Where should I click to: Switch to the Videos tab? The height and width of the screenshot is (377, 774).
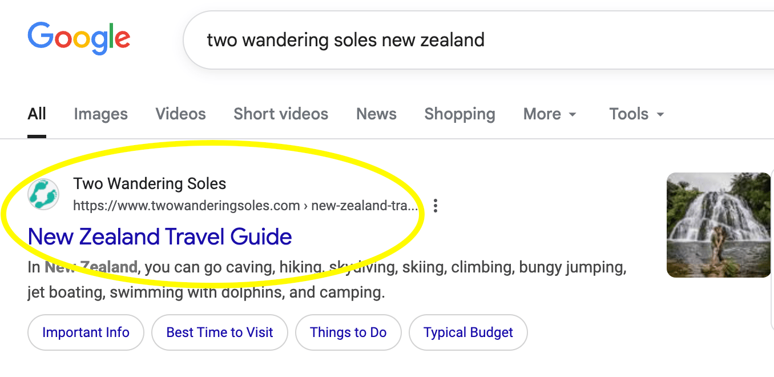click(180, 114)
